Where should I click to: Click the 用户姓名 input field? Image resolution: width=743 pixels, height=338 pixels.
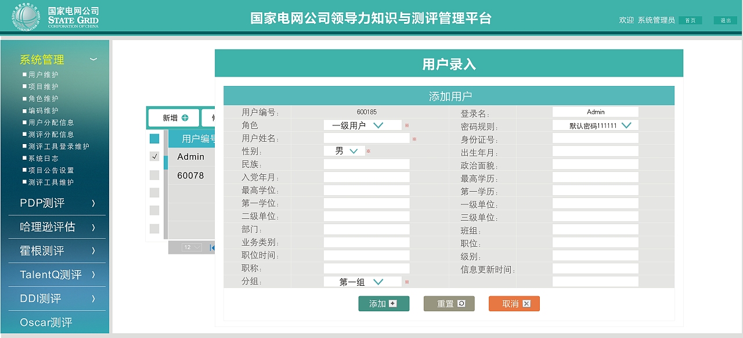coord(366,138)
